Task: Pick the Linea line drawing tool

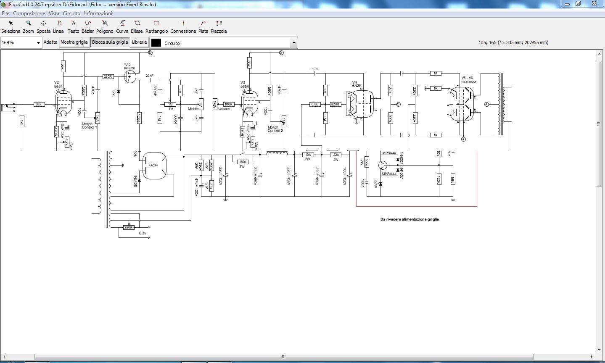Action: coord(58,26)
